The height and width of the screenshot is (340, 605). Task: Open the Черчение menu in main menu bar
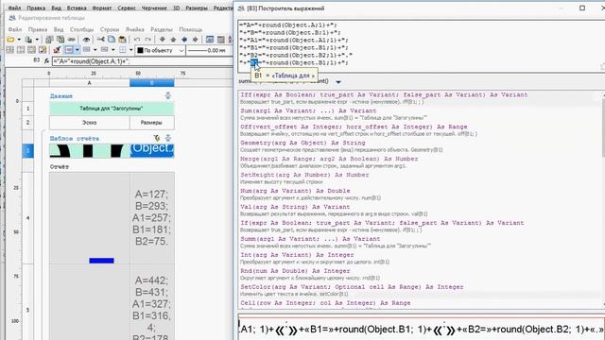tap(154, 8)
